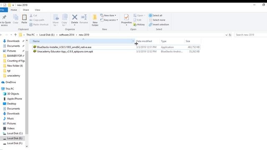Image resolution: width=267 pixels, height=150 pixels.
Task: Expand address bar history dropdown
Action: (x=226, y=35)
